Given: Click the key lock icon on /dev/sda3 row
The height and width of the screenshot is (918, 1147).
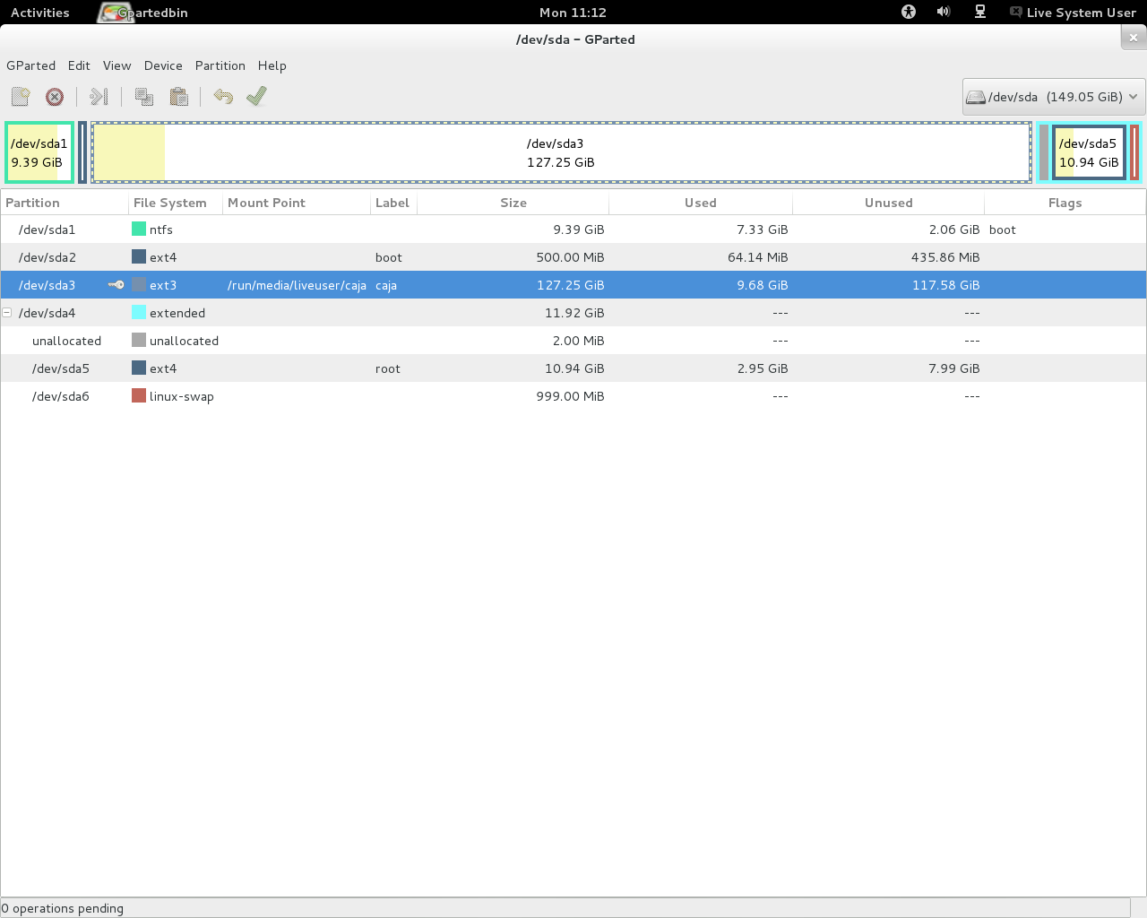Looking at the screenshot, I should (x=116, y=285).
